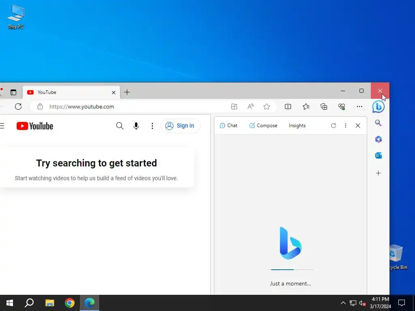Open taskbar Search
Screen dimensions: 415x311
coord(29,303)
